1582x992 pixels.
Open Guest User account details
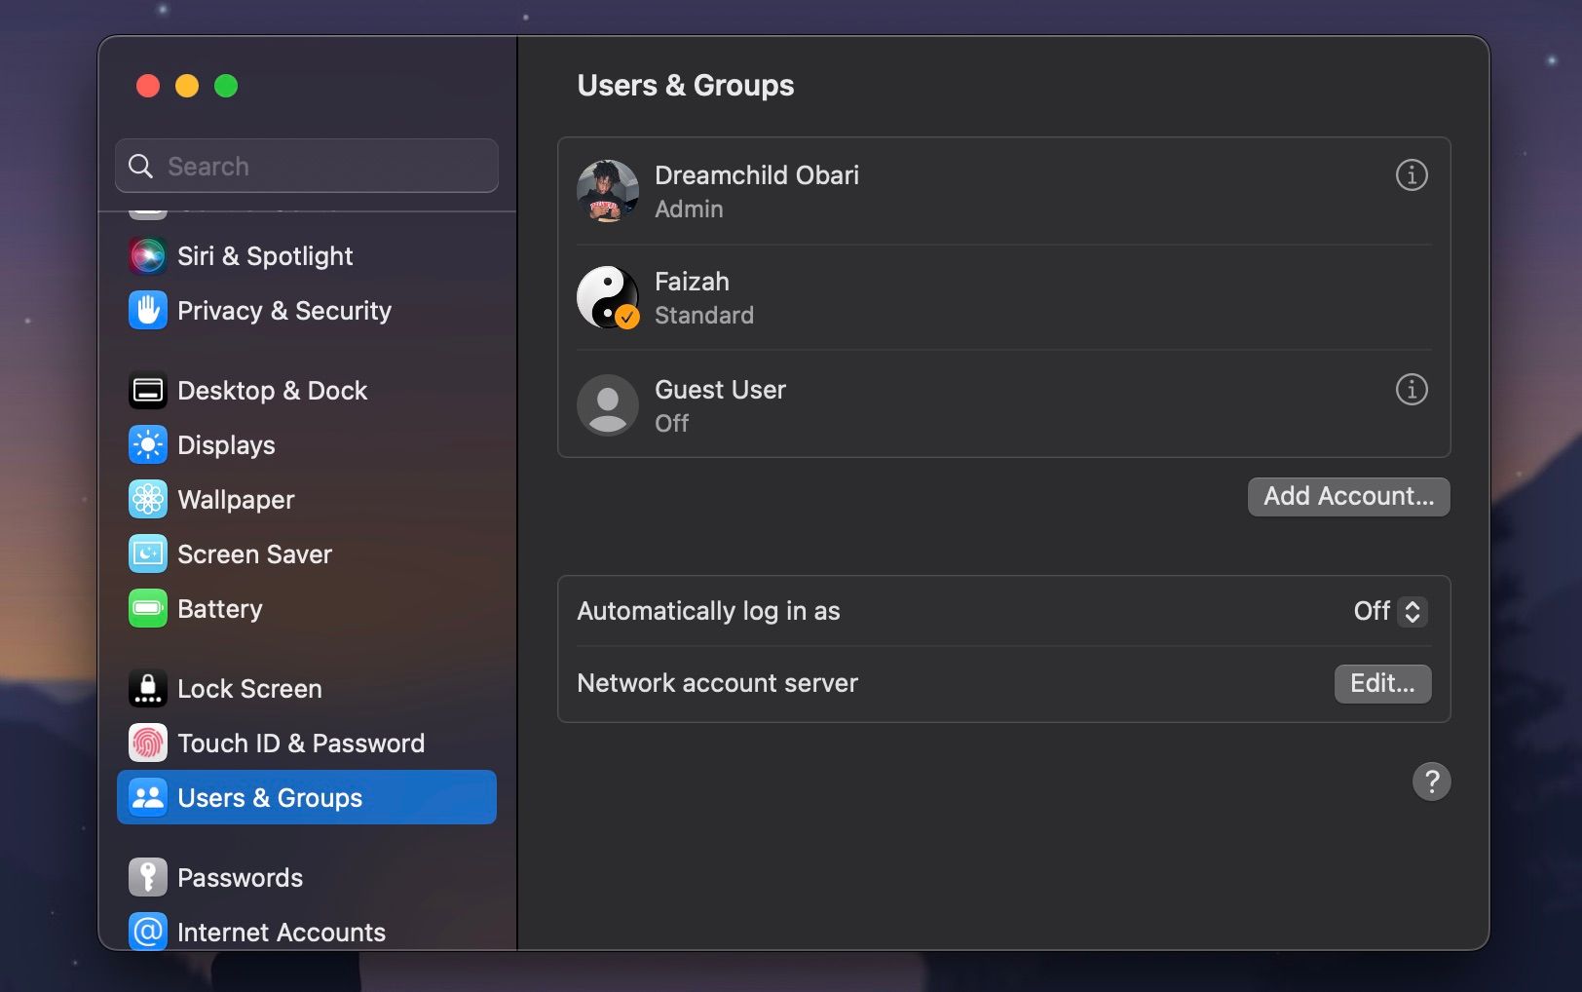click(x=1412, y=390)
